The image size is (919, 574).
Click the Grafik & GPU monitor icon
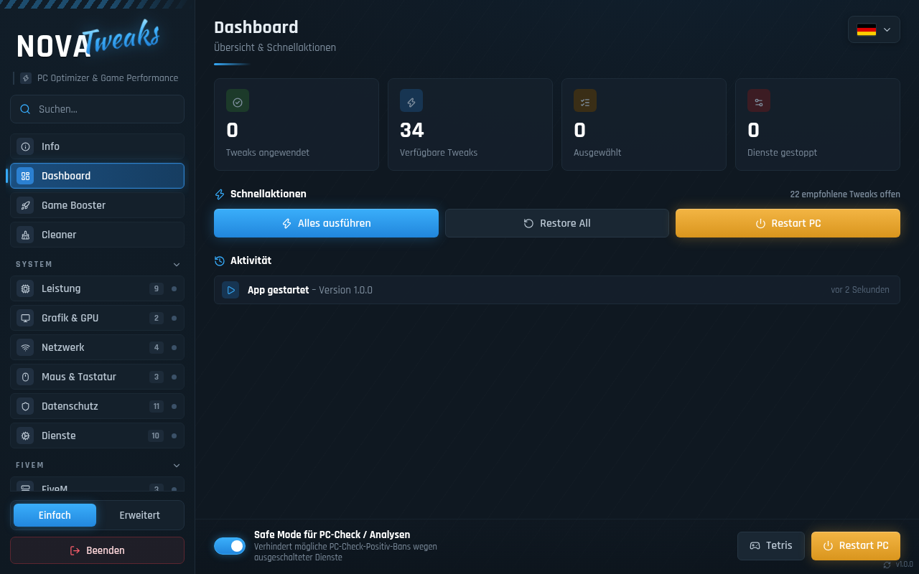point(26,318)
